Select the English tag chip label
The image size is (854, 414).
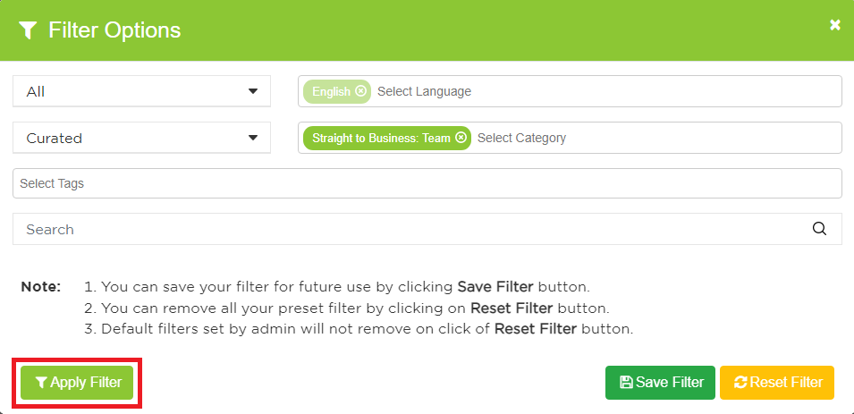coord(331,91)
